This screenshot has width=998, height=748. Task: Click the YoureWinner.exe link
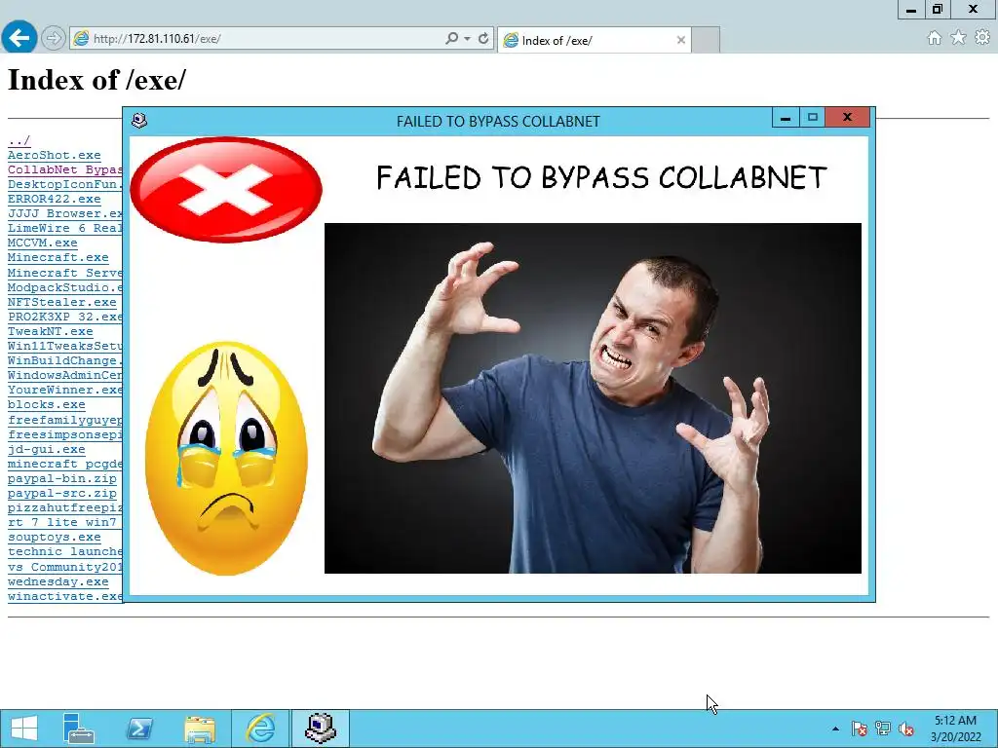pos(65,390)
